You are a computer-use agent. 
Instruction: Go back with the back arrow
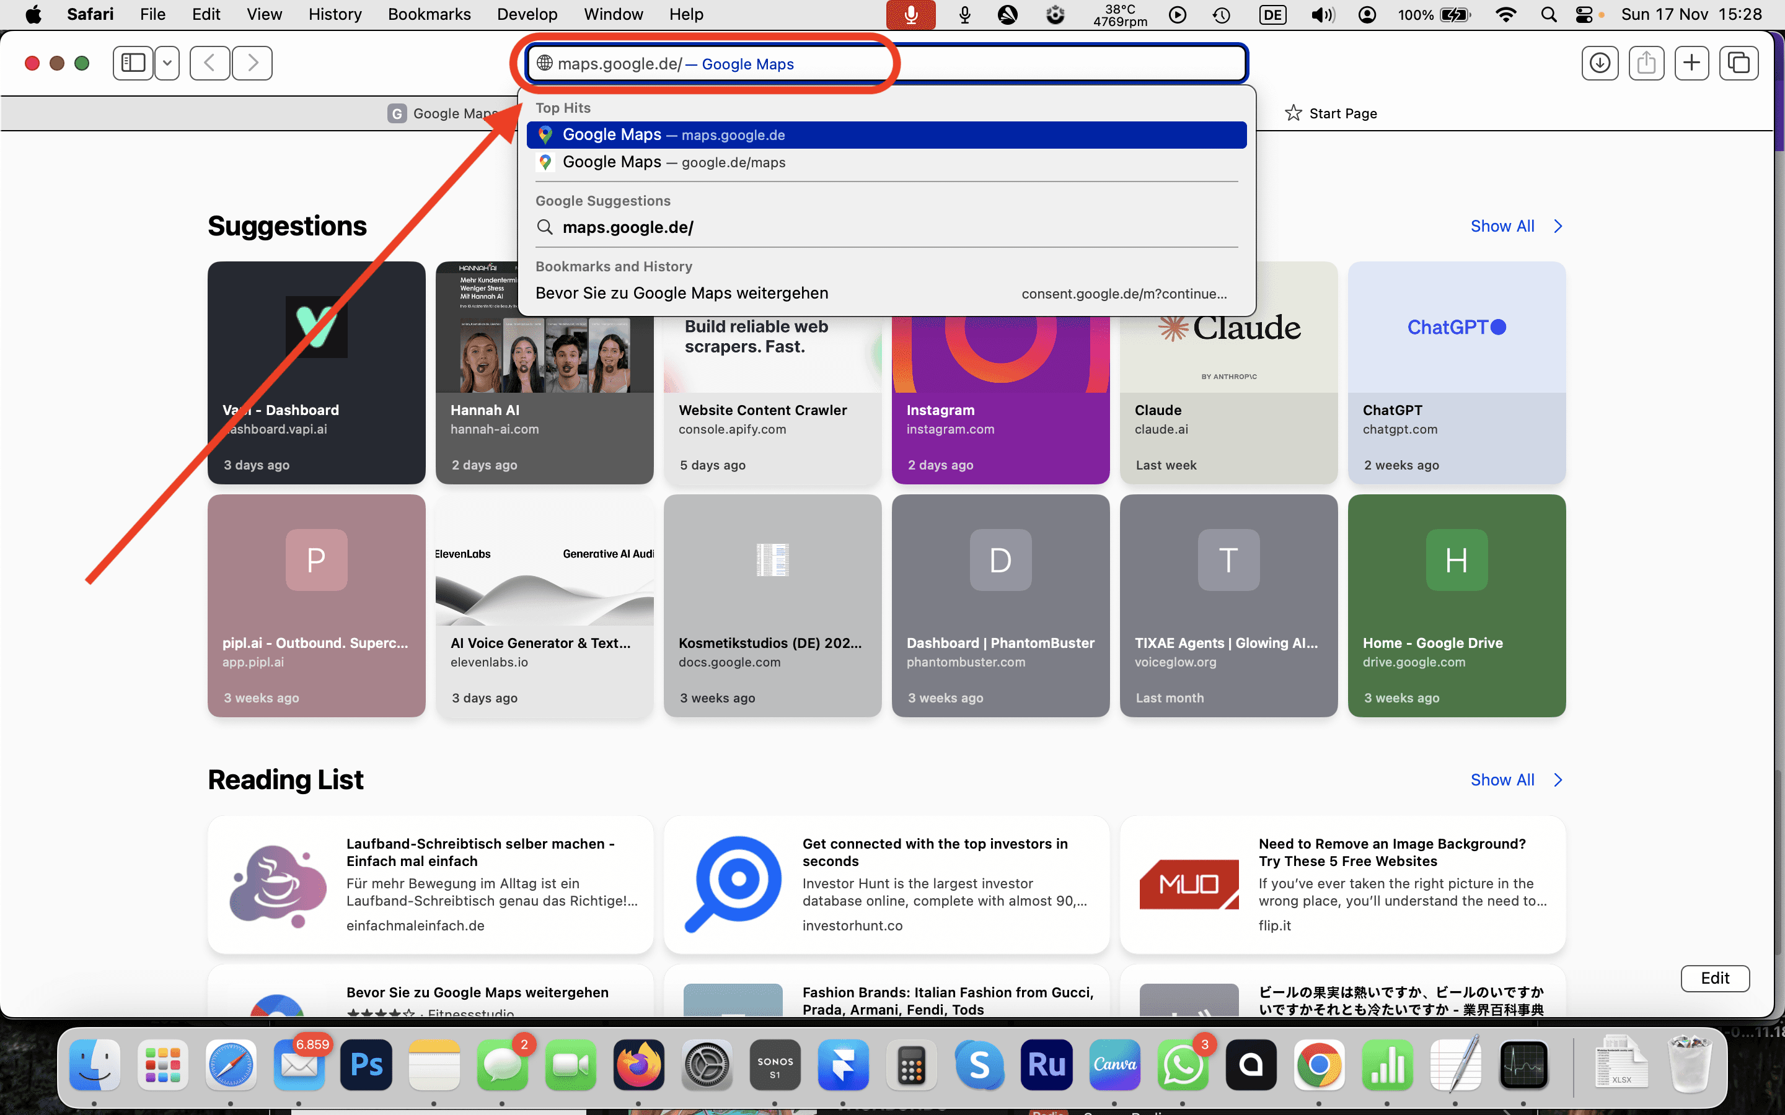tap(209, 63)
